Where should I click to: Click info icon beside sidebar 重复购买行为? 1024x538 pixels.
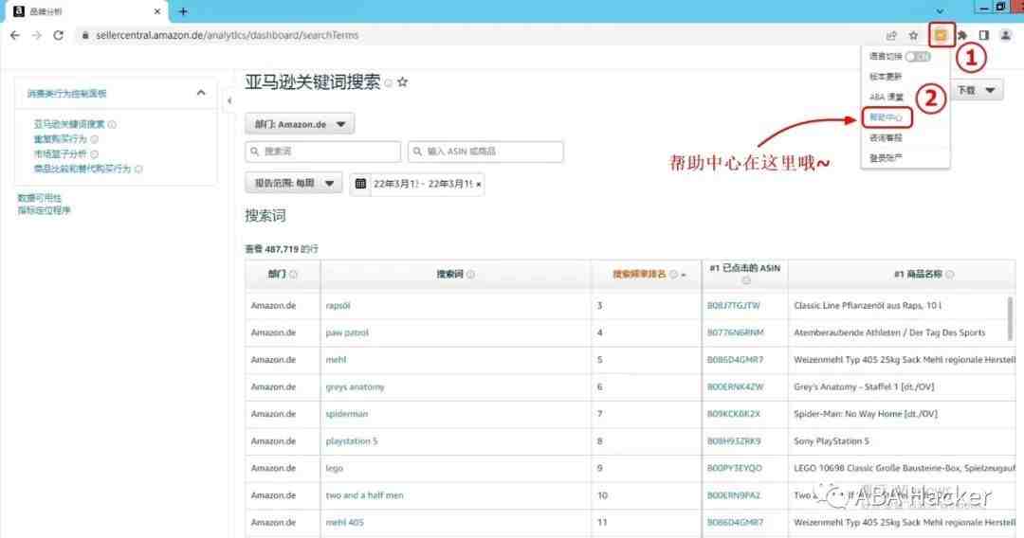click(94, 139)
